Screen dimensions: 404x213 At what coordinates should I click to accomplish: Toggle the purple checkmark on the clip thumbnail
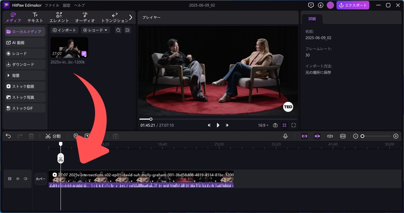pos(84,54)
